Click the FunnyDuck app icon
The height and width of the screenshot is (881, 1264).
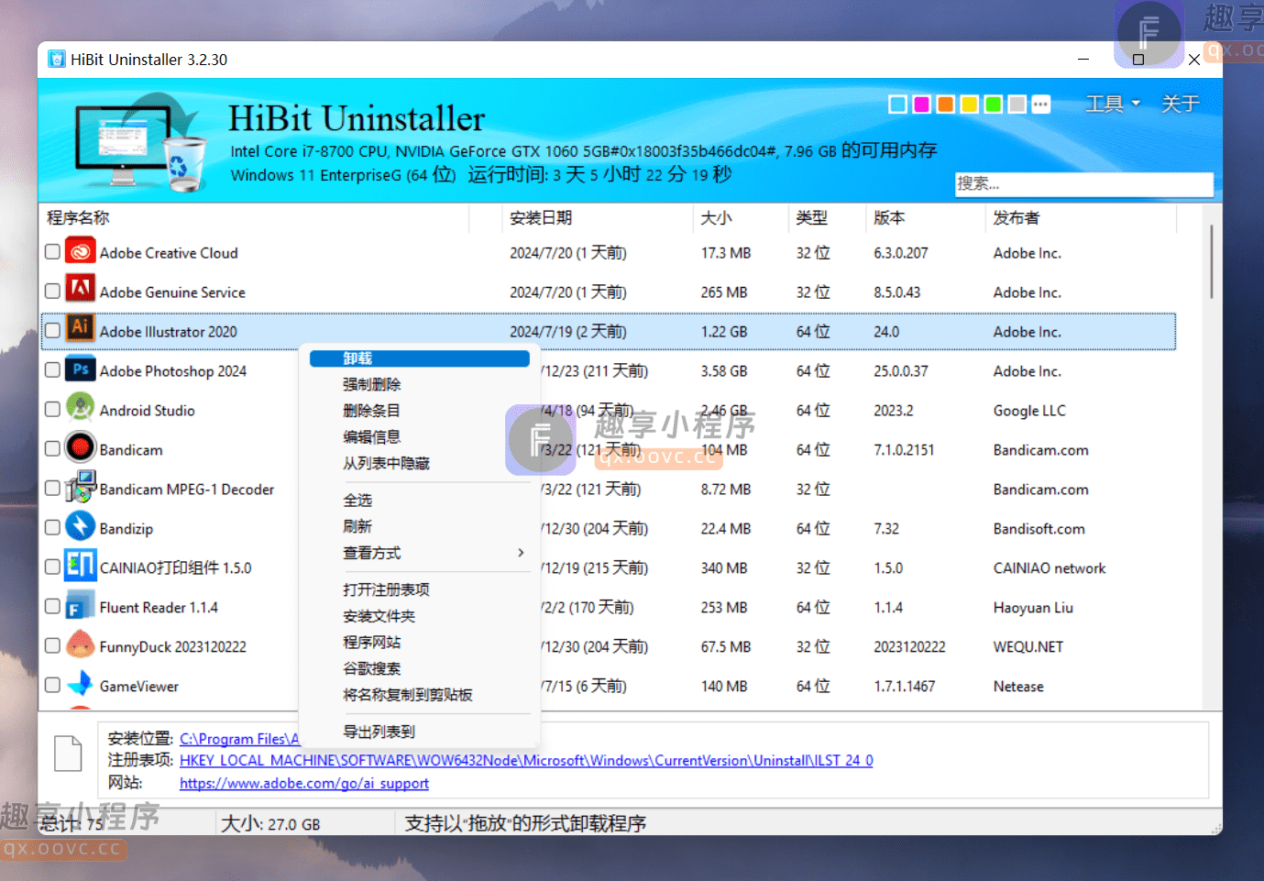(x=81, y=645)
